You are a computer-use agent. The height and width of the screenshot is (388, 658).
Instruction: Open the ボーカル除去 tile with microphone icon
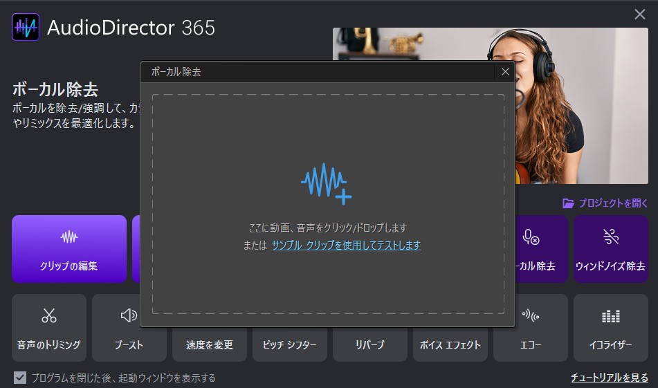541,249
